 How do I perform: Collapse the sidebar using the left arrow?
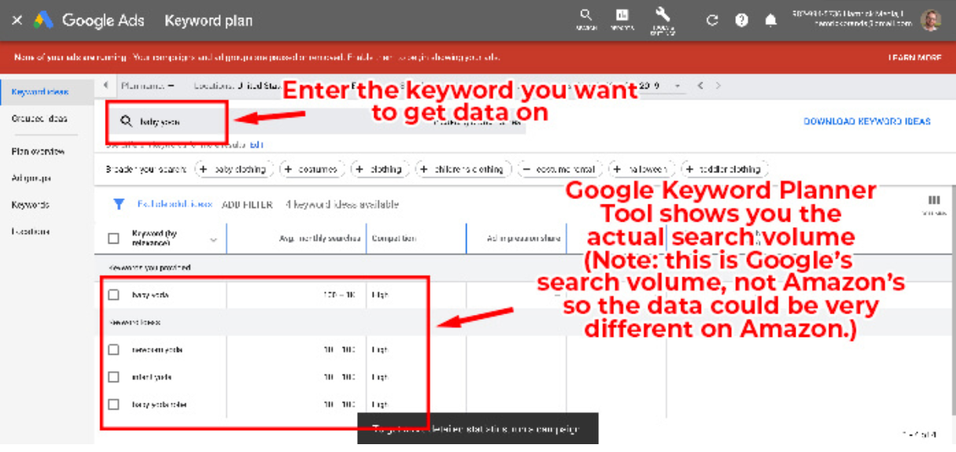(106, 85)
